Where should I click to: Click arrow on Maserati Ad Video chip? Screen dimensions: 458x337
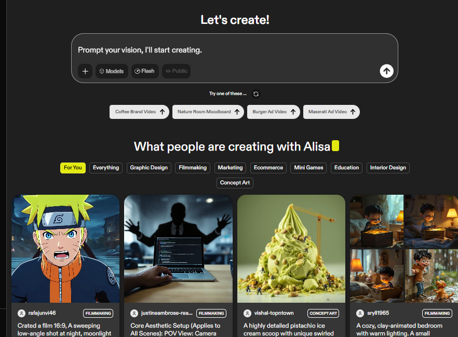pos(353,112)
